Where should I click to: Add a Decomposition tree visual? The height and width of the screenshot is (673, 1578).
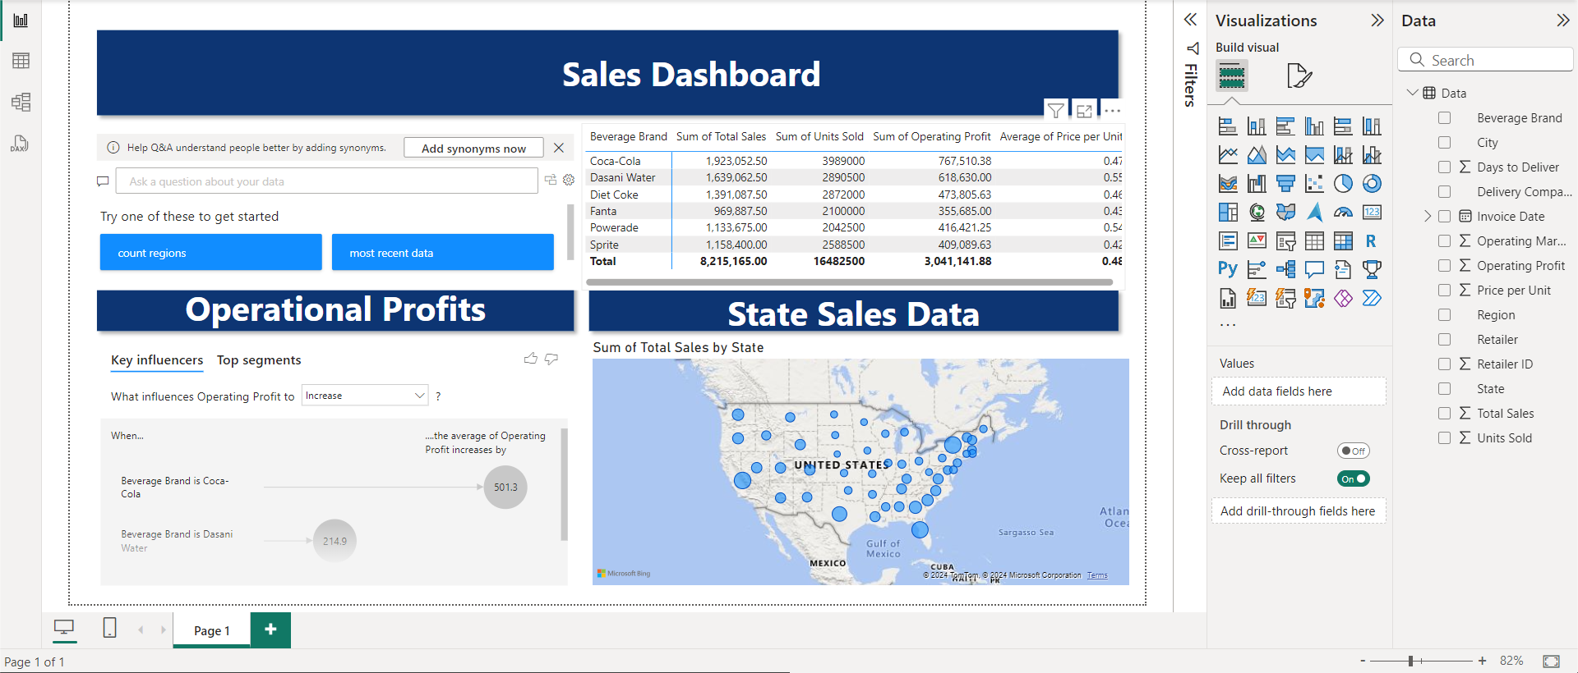(x=1285, y=269)
